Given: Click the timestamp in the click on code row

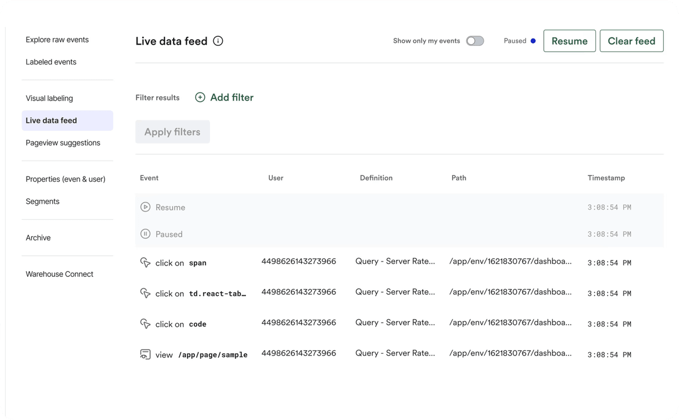Looking at the screenshot, I should pyautogui.click(x=609, y=324).
